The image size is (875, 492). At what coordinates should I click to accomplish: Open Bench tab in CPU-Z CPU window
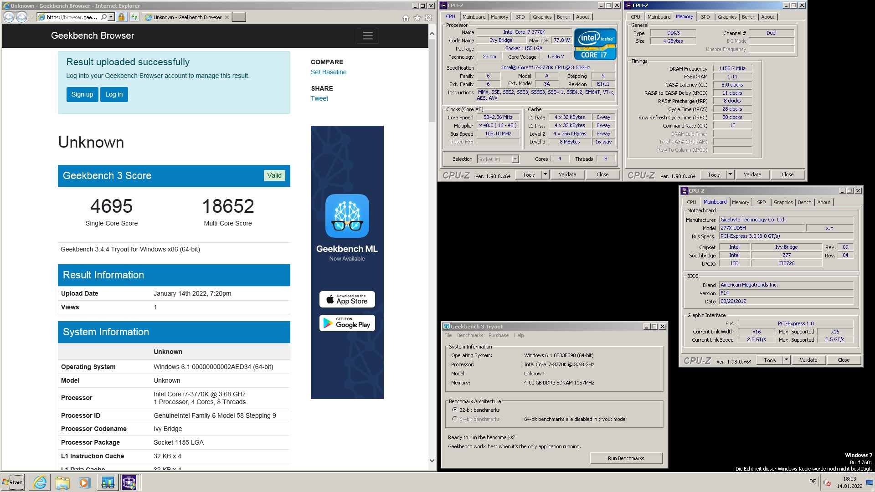click(563, 17)
